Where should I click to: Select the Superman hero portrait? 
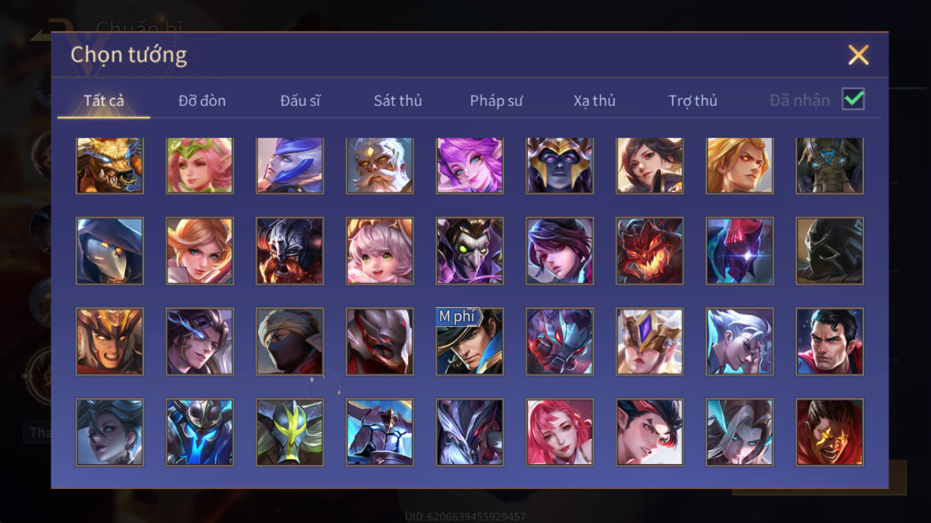(x=830, y=342)
